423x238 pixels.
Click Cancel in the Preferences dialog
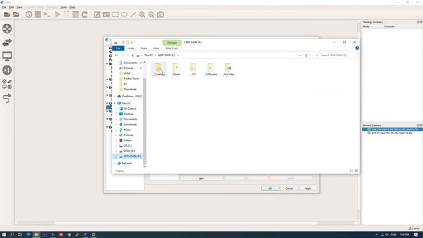coord(289,188)
